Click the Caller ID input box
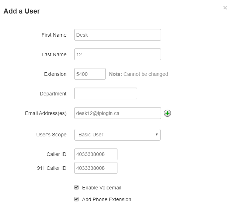This screenshot has height=209, width=231. (x=96, y=154)
